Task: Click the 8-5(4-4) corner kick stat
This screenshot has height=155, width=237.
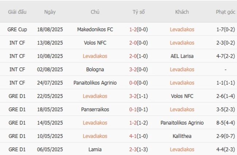Action: coord(225,123)
